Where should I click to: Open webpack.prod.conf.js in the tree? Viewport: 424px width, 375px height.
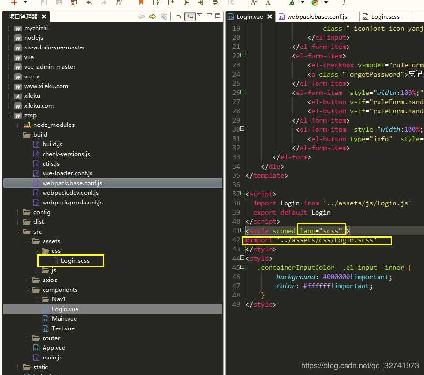(x=73, y=203)
